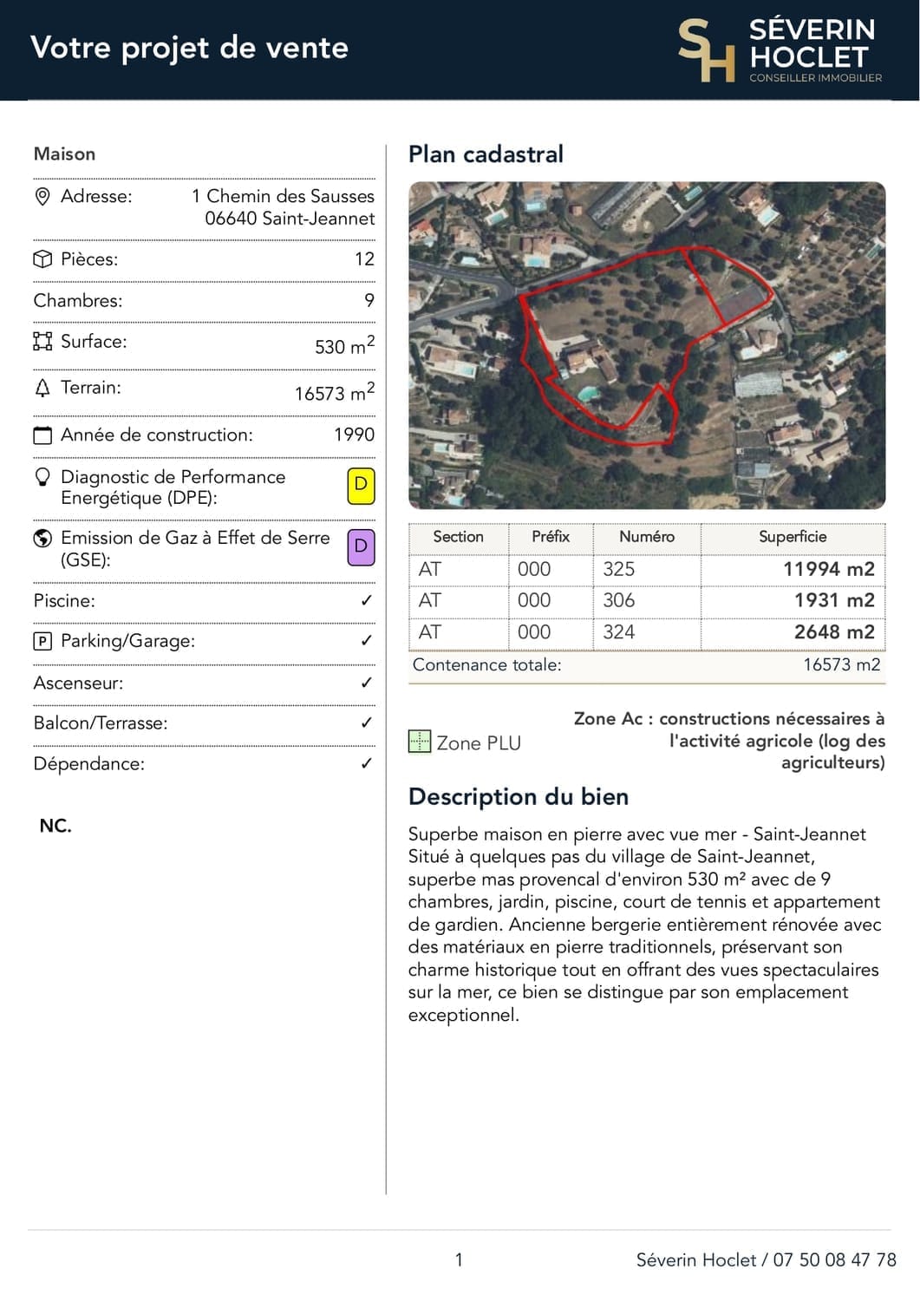
Task: Click the lightbulb icon next to Diagnostic DPE
Action: click(x=42, y=478)
